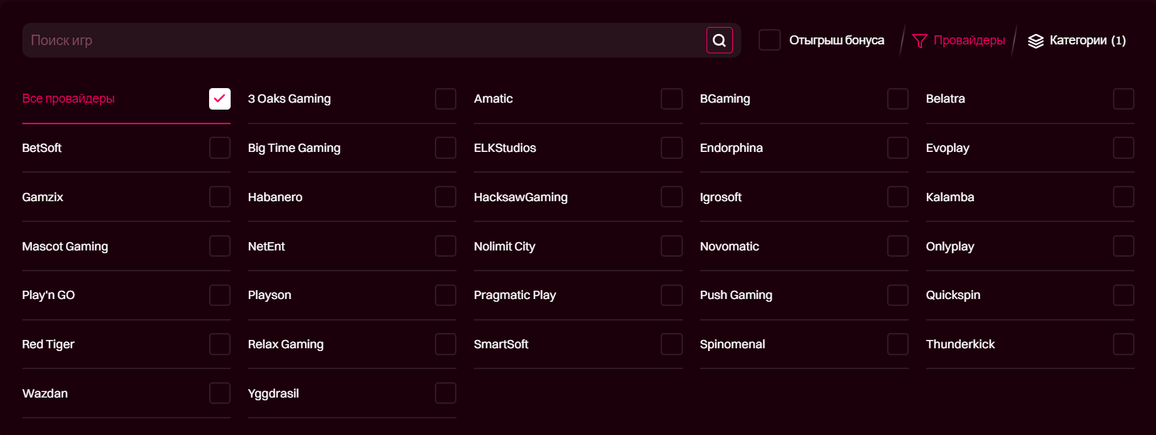This screenshot has width=1156, height=435.
Task: Enable the Thunderkick provider checkbox
Action: point(1123,344)
